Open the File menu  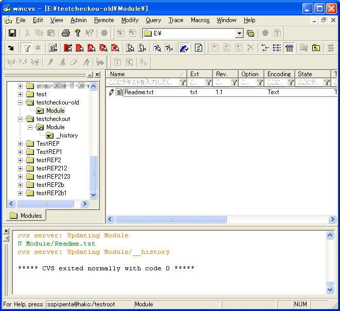coord(21,20)
